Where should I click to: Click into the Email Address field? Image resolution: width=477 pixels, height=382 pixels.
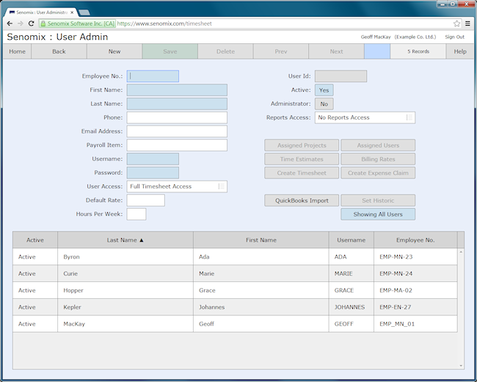pyautogui.click(x=177, y=131)
